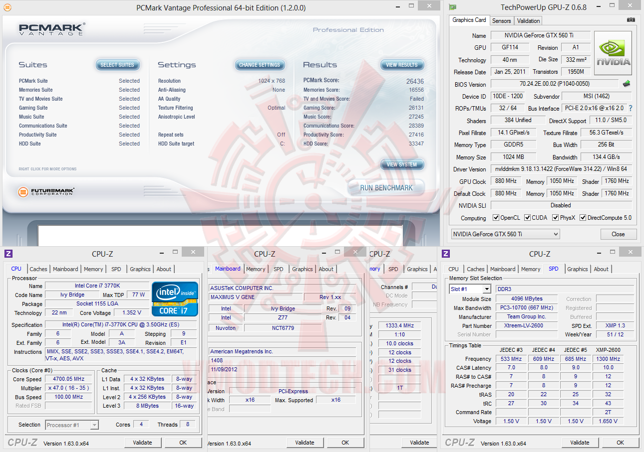Open CPU tab in the rightmost CPU-Z window
Viewport: 644px width, 452px height.
click(454, 269)
